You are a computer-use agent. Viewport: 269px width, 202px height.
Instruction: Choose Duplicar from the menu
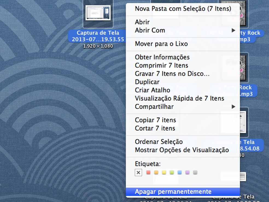click(x=183, y=82)
